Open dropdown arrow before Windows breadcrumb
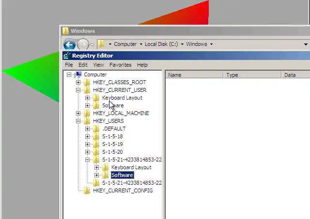Image resolution: width=310 pixels, height=219 pixels. tap(182, 44)
